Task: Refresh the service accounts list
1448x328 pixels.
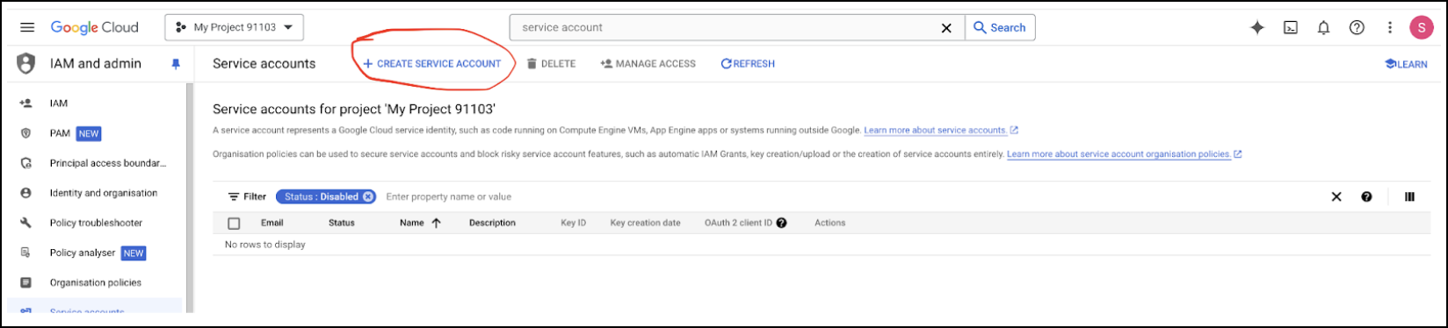Action: pos(748,64)
